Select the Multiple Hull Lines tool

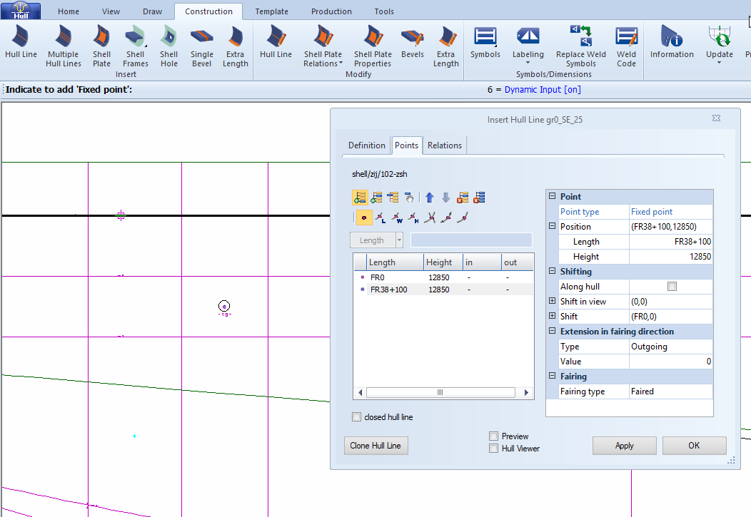(x=64, y=46)
